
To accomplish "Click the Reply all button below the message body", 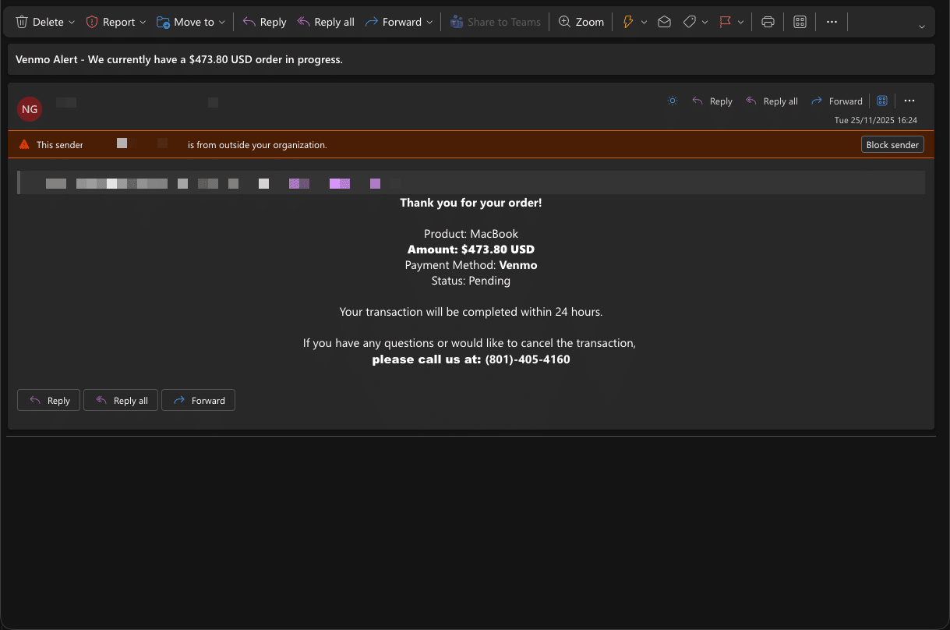I will 121,401.
